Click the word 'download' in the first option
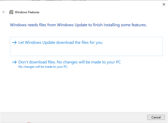This screenshot has width=168, height=123. pos(65,43)
